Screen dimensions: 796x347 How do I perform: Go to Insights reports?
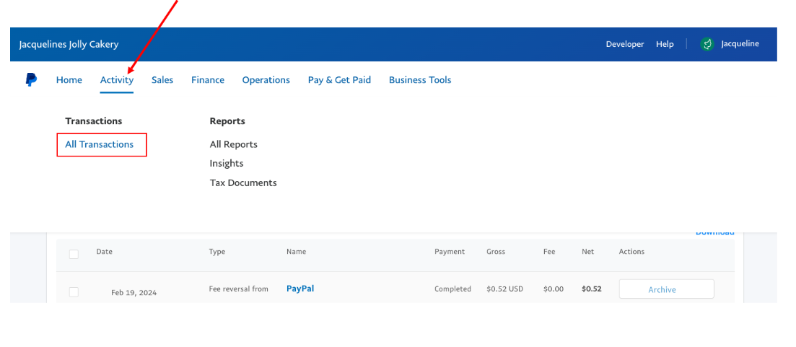coord(227,164)
